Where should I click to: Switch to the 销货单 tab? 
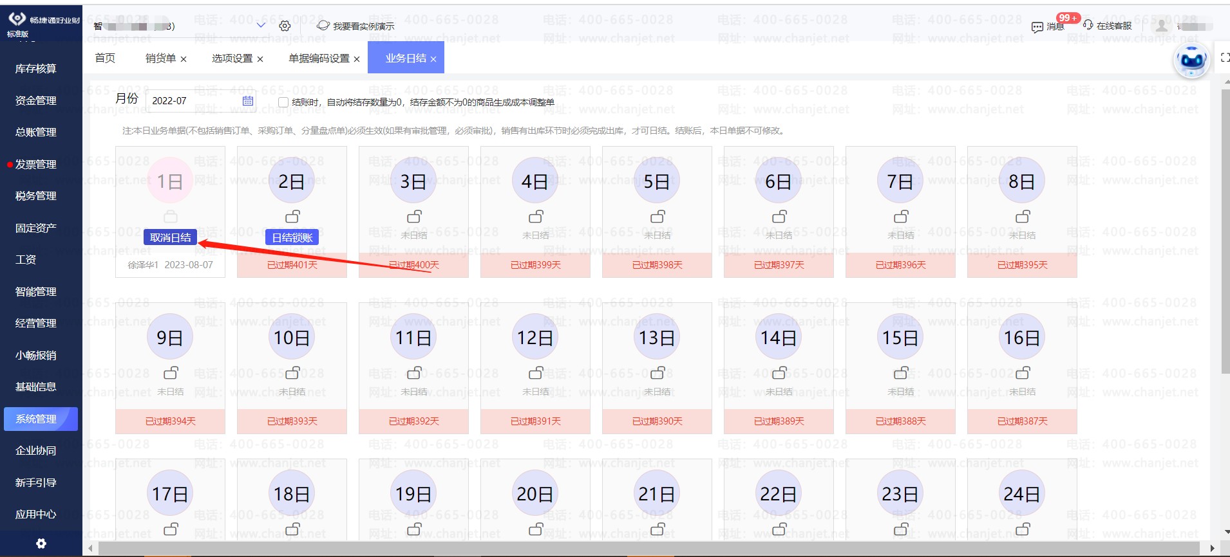160,59
